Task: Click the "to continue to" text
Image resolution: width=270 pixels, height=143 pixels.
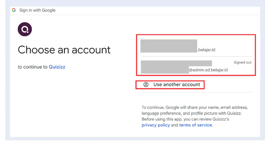Action: point(33,67)
